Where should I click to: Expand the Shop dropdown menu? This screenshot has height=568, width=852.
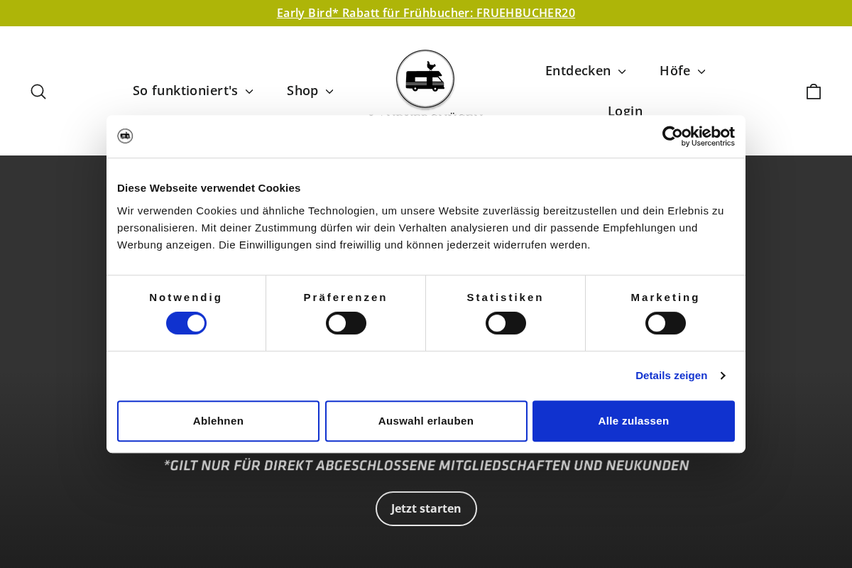click(310, 91)
